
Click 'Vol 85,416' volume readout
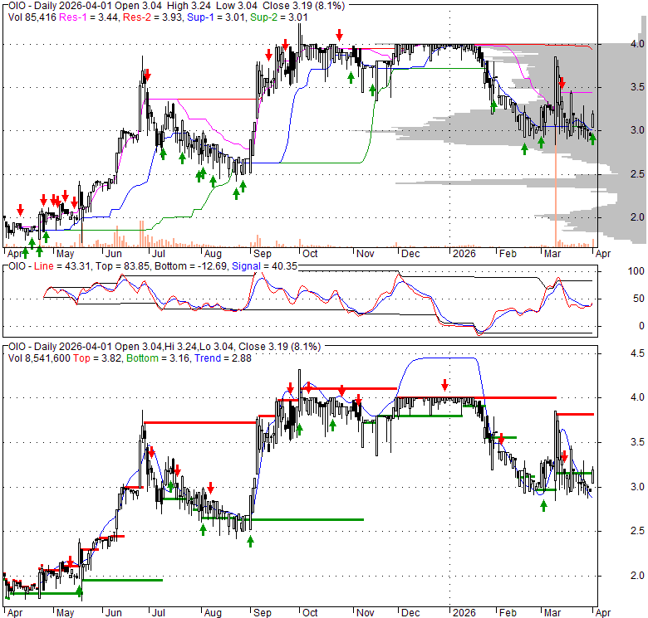pos(32,17)
